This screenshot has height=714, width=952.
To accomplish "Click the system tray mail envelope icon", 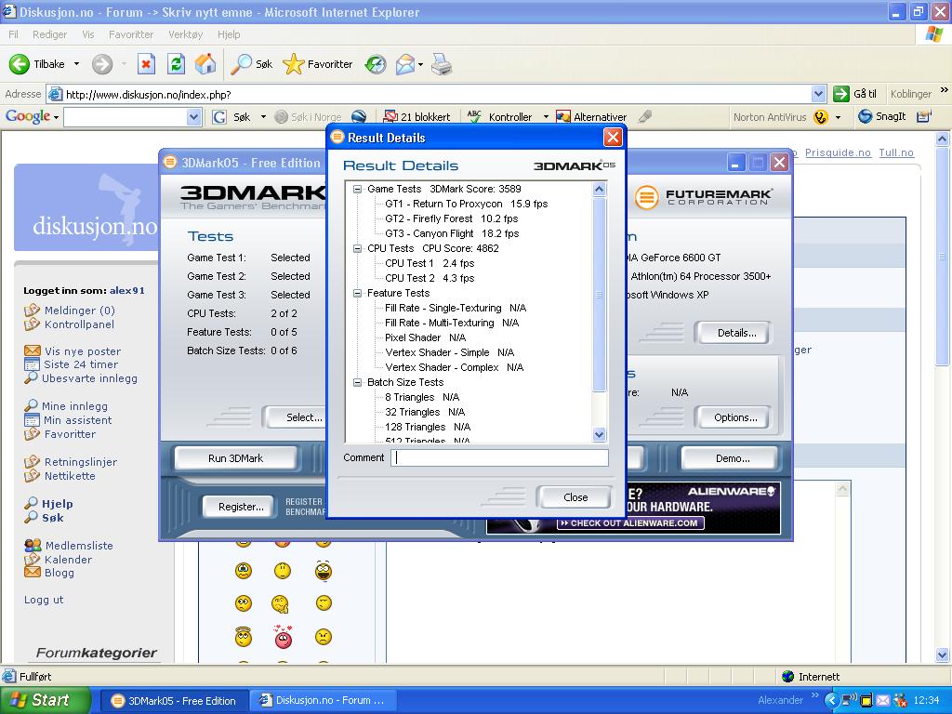I will click(x=883, y=701).
